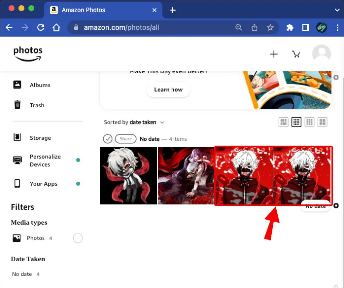Screen dimensions: 344x288
Task: Open the Trash icon in sidebar
Action: point(17,105)
